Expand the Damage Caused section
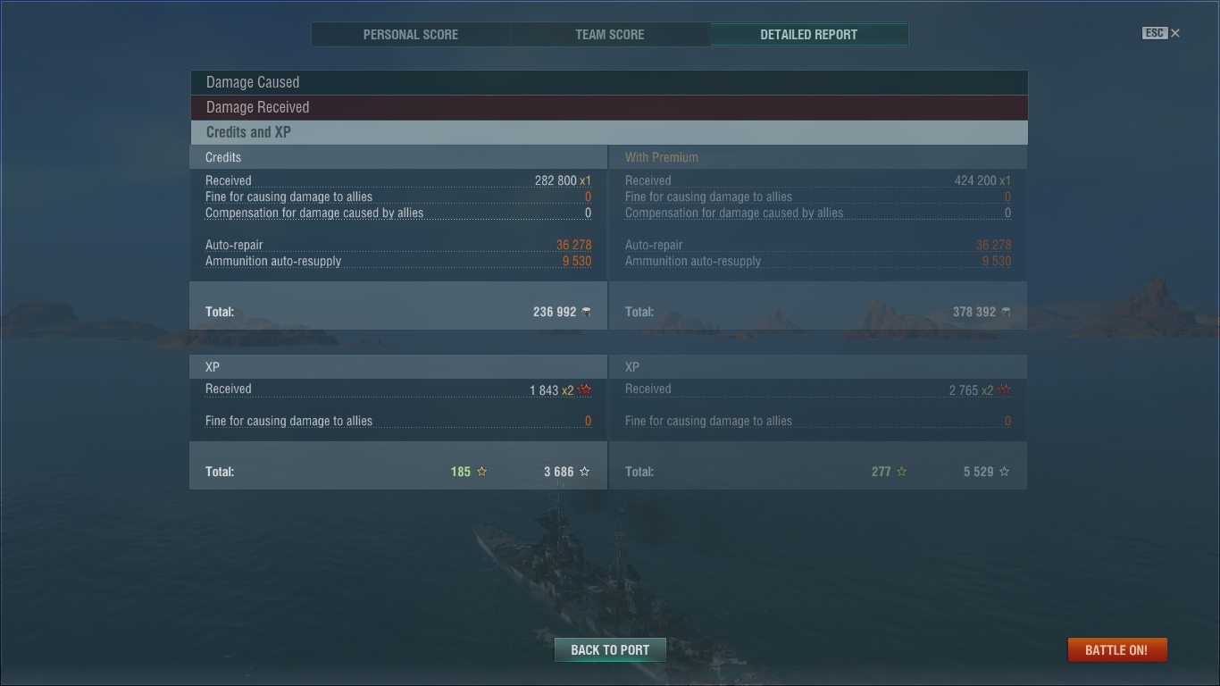This screenshot has width=1220, height=686. (x=609, y=82)
